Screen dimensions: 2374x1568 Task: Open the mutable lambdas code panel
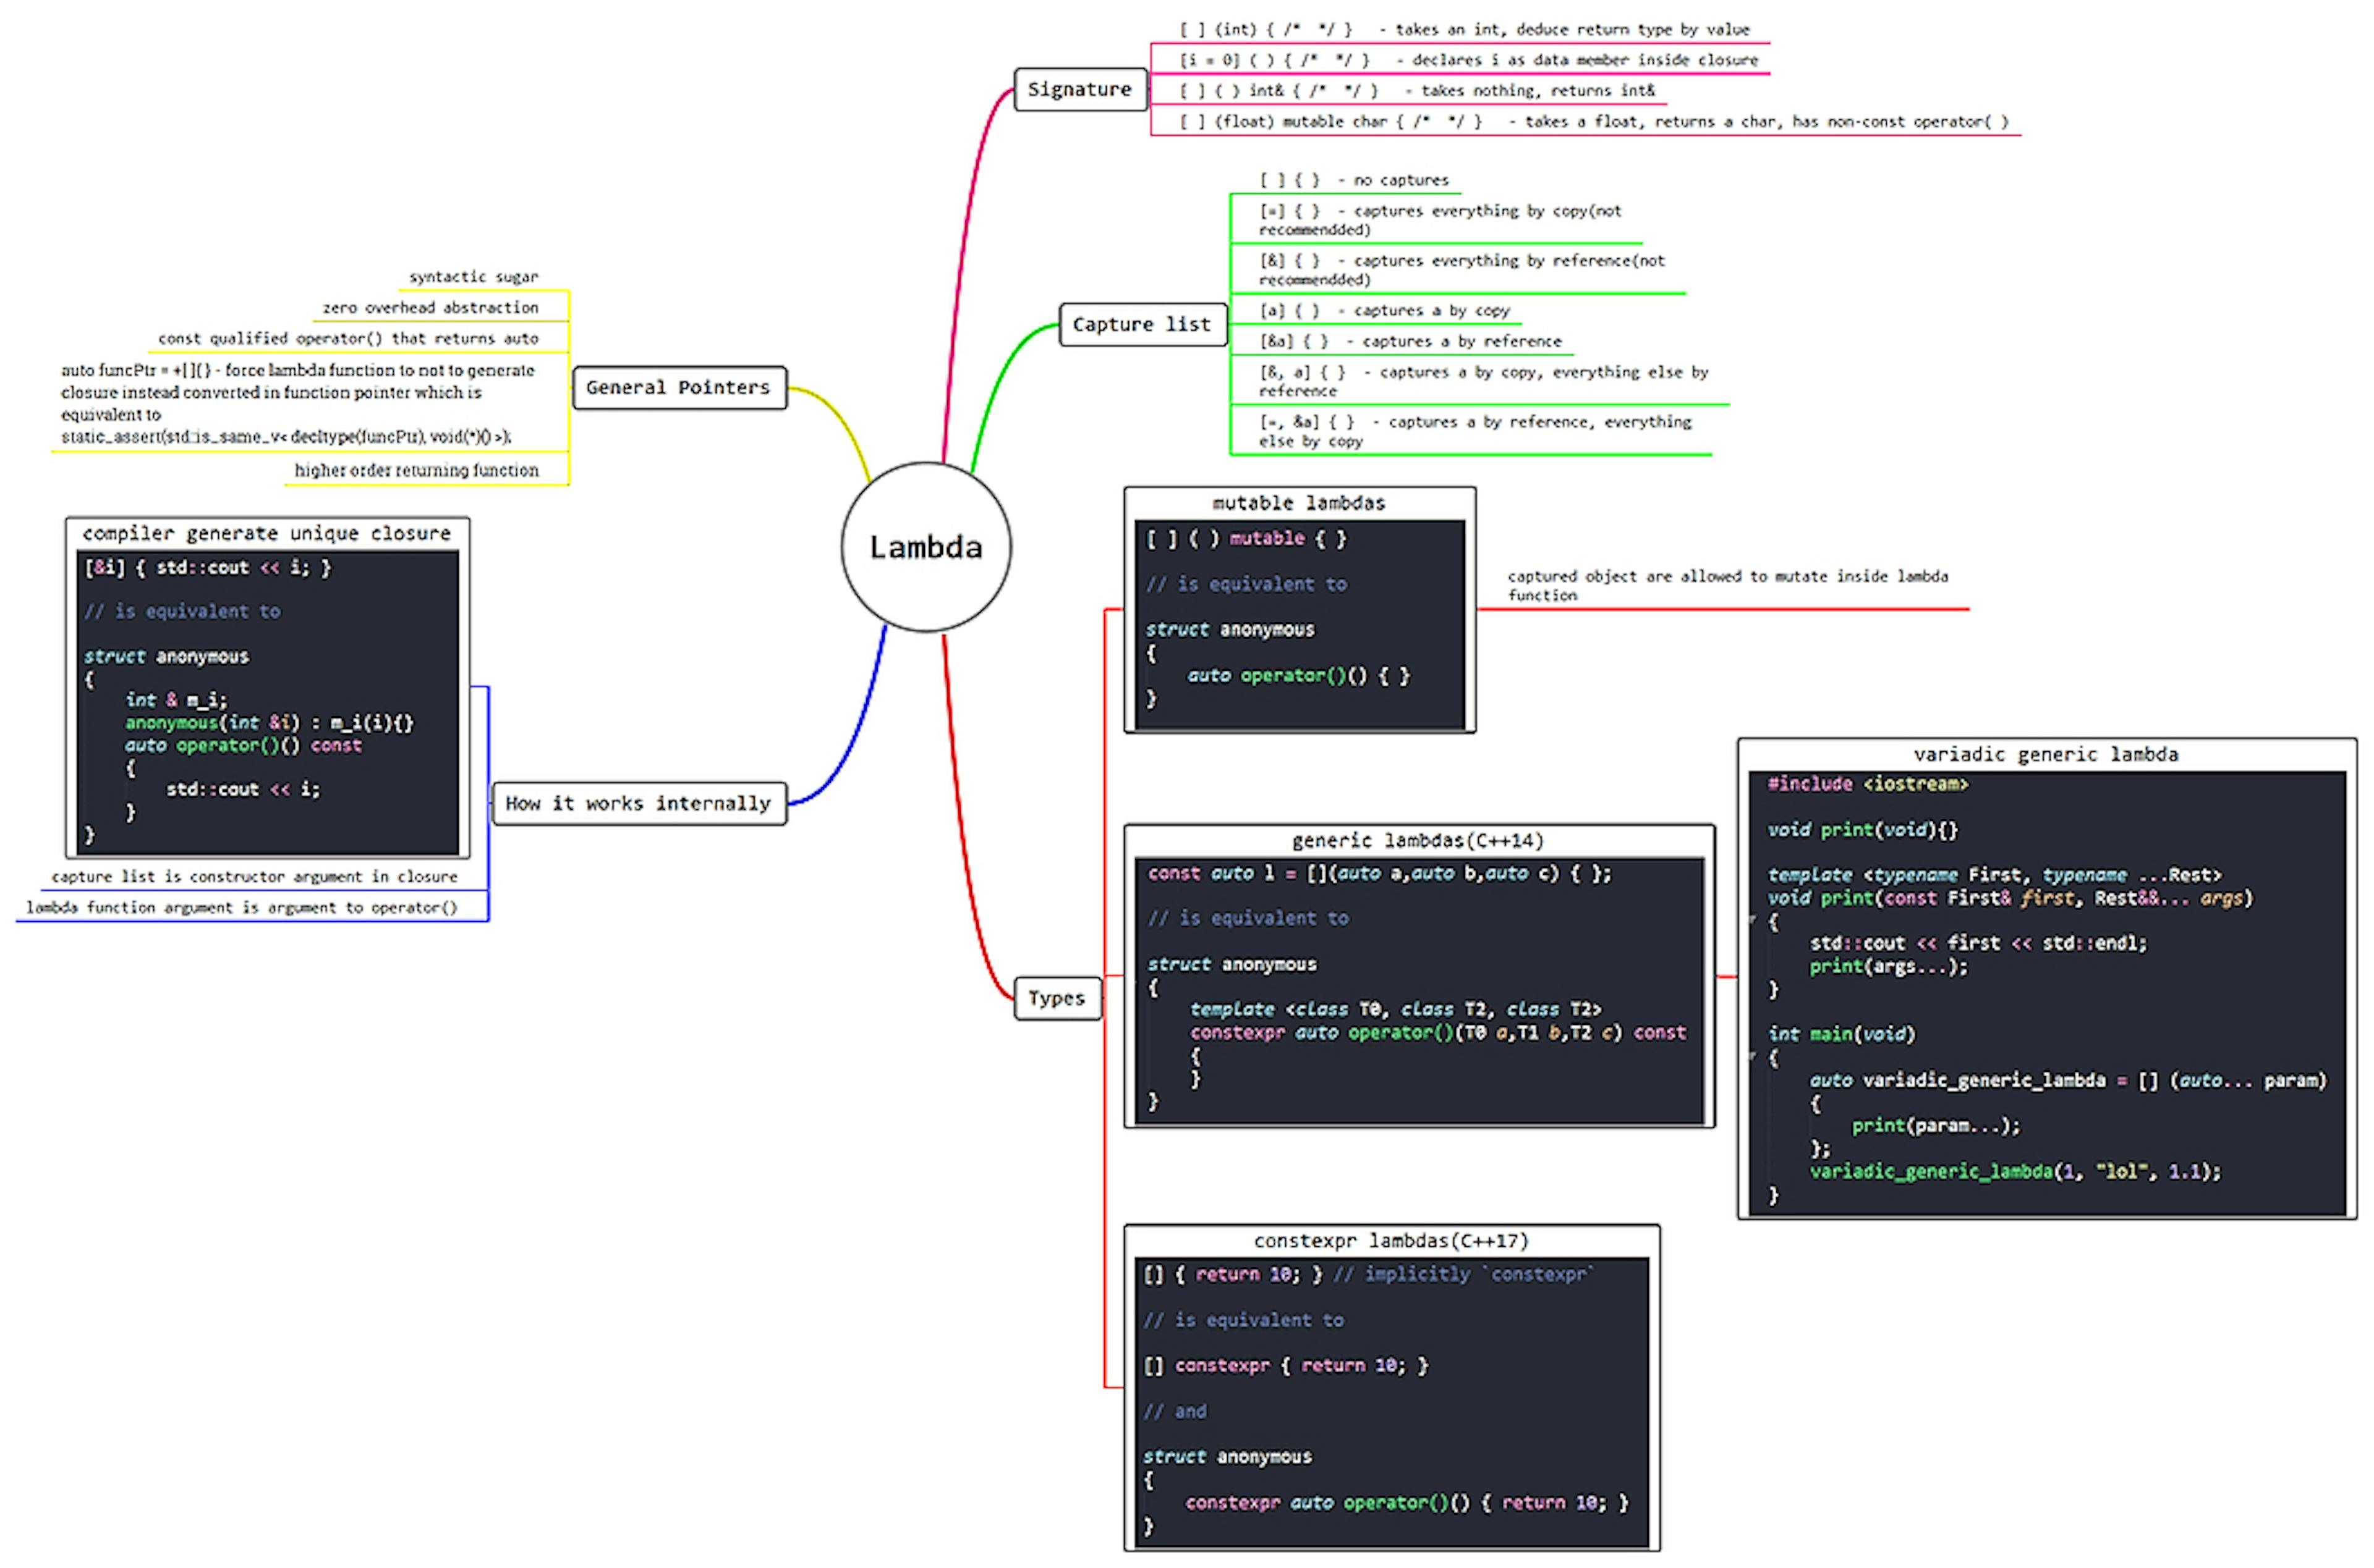click(x=1298, y=503)
